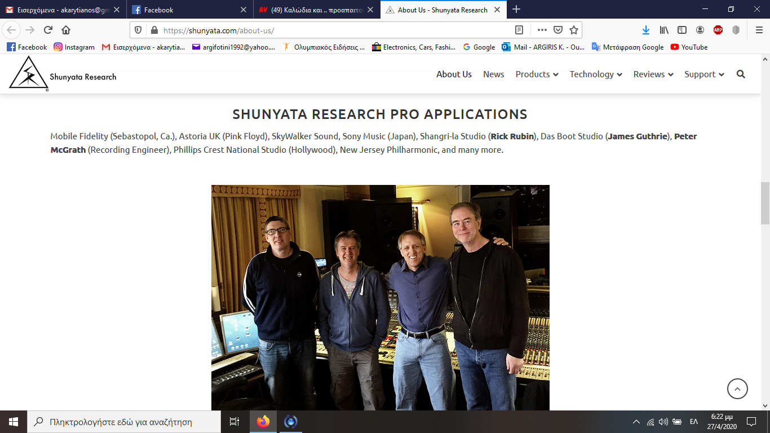Save page to Pocket icon
Image resolution: width=770 pixels, height=433 pixels.
[x=557, y=30]
